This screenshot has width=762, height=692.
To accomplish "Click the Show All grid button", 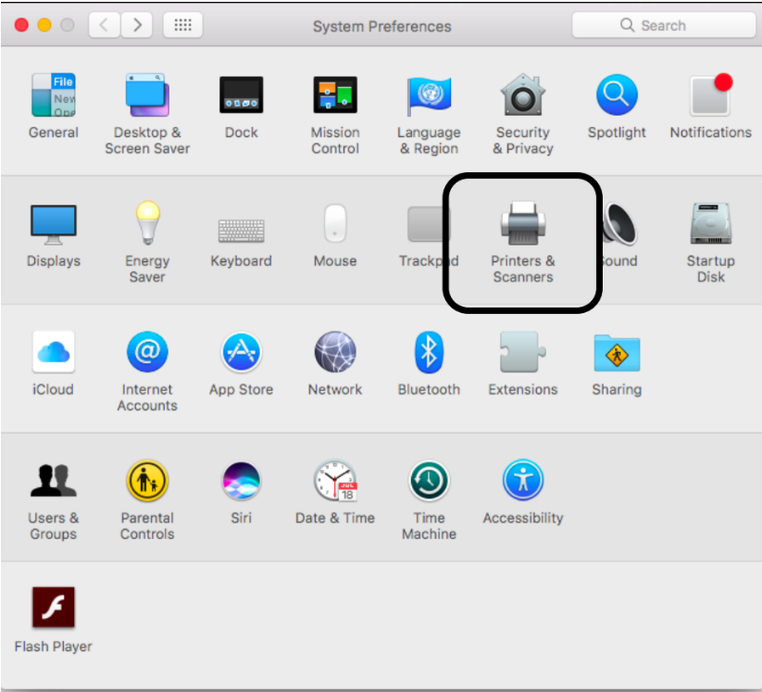I will [182, 25].
